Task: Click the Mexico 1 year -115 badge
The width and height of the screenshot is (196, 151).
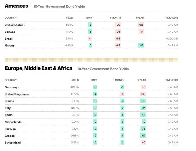Action: (x=141, y=46)
